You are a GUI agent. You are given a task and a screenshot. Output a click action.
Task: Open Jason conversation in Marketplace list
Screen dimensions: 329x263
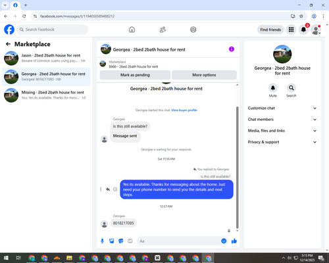(x=46, y=58)
